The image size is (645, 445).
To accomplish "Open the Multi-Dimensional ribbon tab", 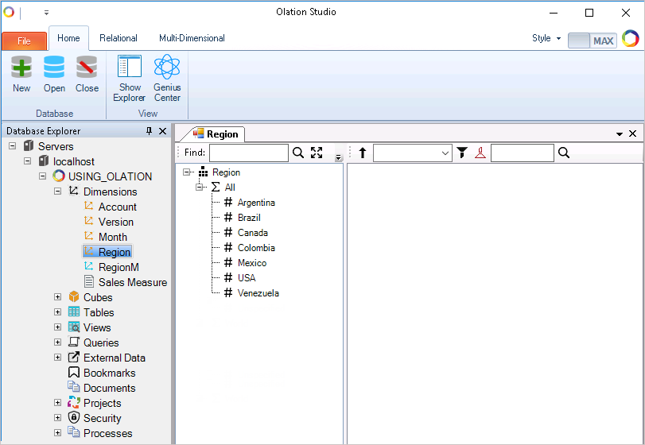I will 192,38.
